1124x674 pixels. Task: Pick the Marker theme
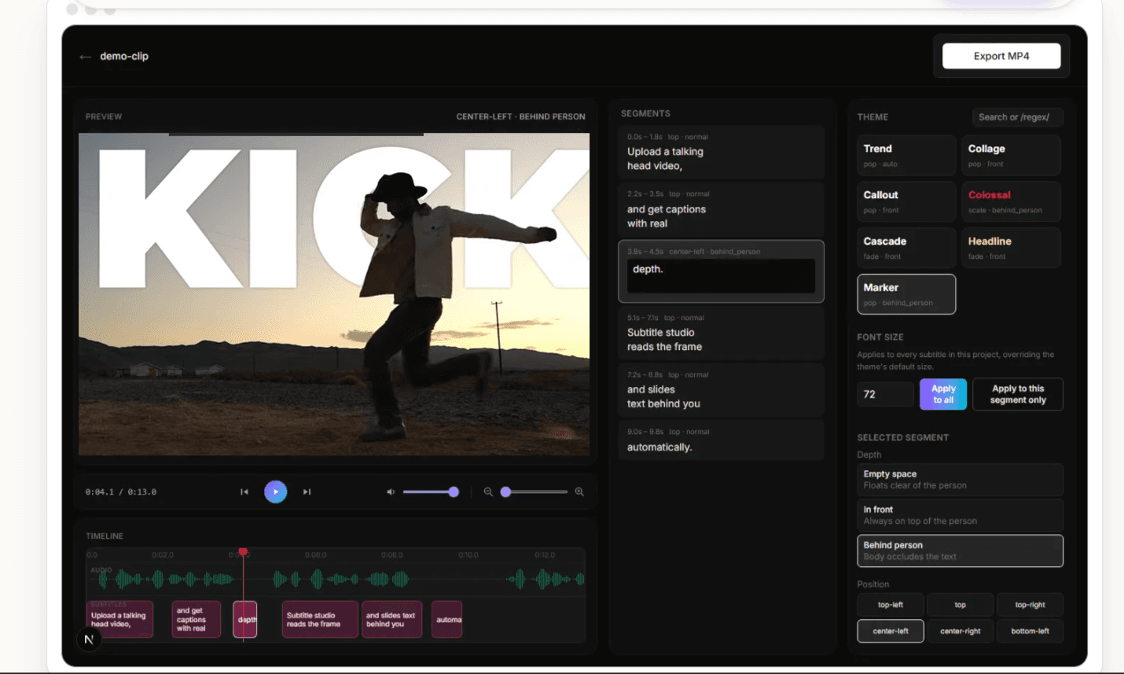tap(906, 294)
